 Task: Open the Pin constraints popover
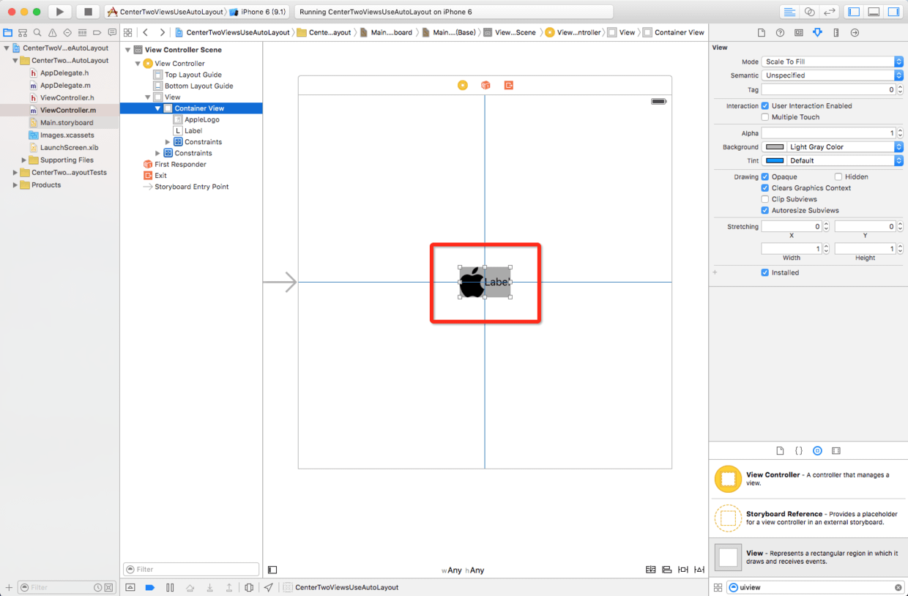coord(683,570)
